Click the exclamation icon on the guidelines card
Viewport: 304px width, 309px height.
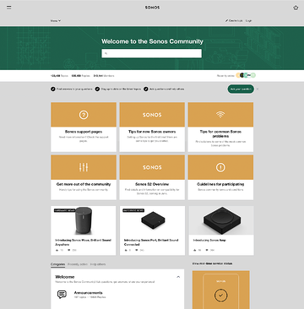point(220,167)
